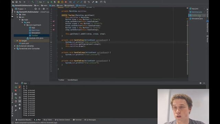The image size is (220, 124).
Task: Collapse the src folder
Action: pos(17,17)
